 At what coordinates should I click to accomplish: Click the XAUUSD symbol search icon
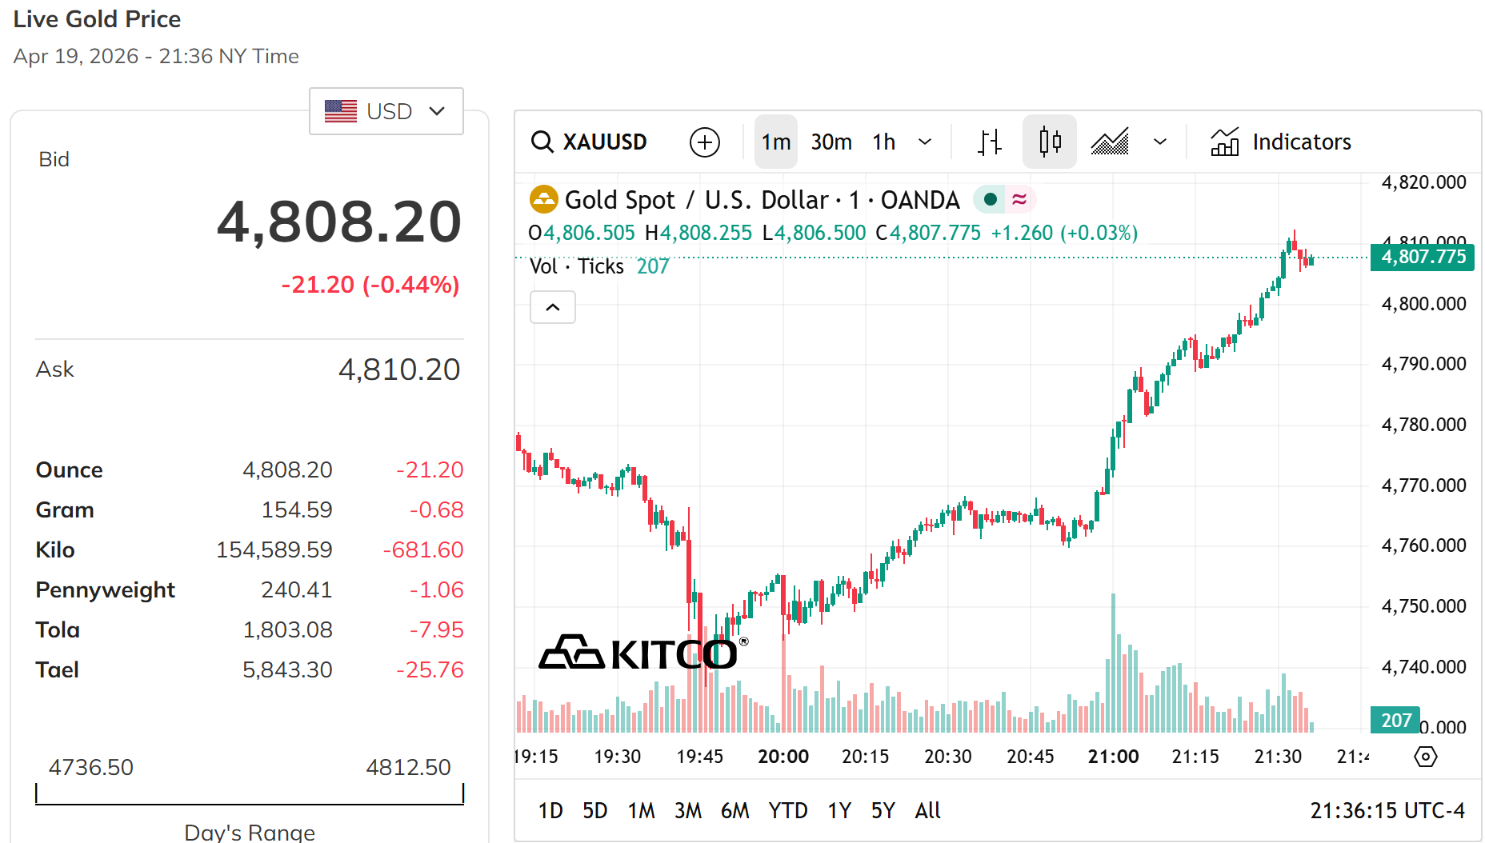tap(542, 142)
